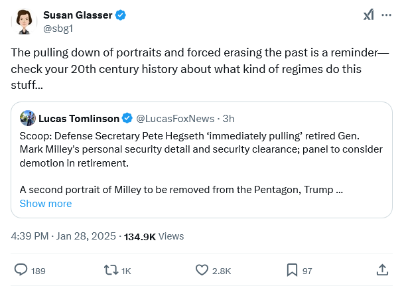The height and width of the screenshot is (286, 404).
Task: Click the @LucasFoxNews handle
Action: click(x=175, y=118)
